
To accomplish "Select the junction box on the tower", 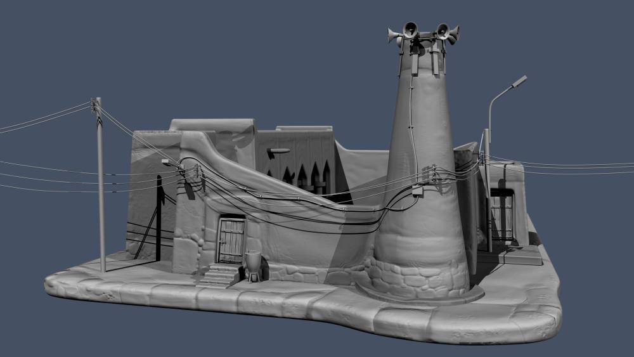I will pyautogui.click(x=417, y=191).
